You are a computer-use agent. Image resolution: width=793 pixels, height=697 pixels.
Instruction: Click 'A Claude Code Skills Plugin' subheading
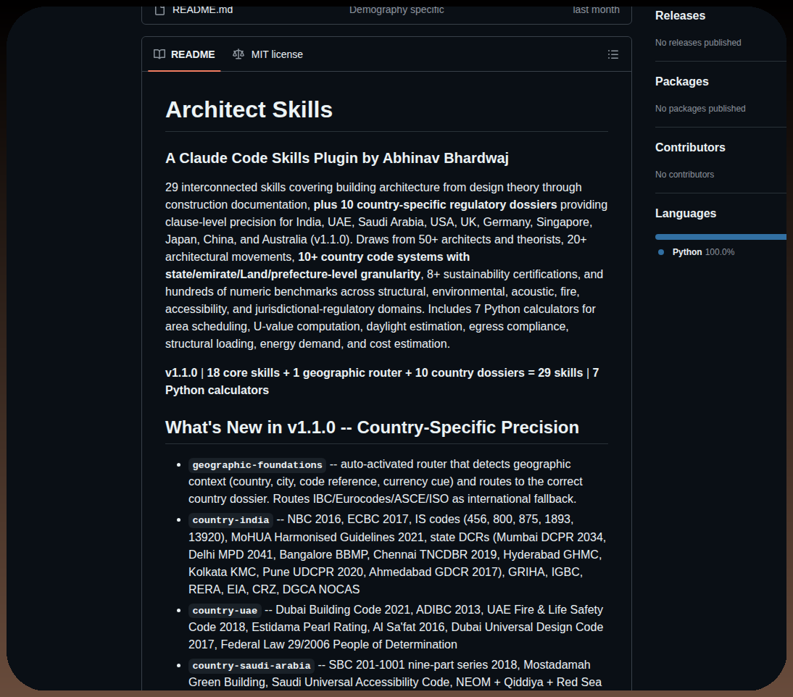337,158
